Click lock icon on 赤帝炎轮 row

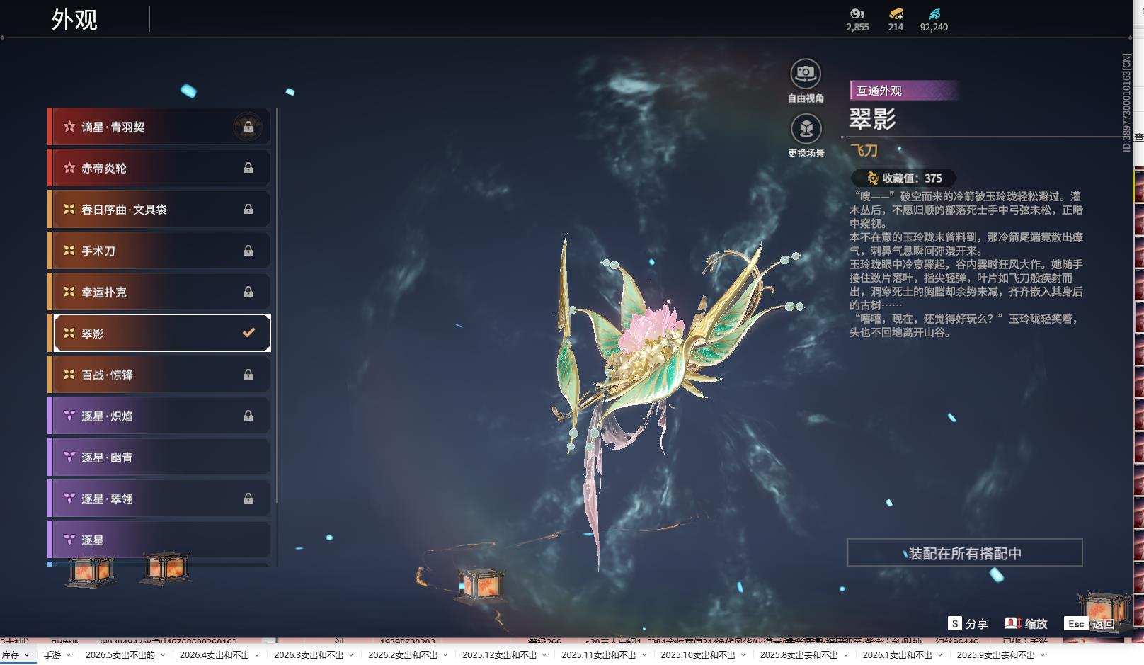click(248, 168)
